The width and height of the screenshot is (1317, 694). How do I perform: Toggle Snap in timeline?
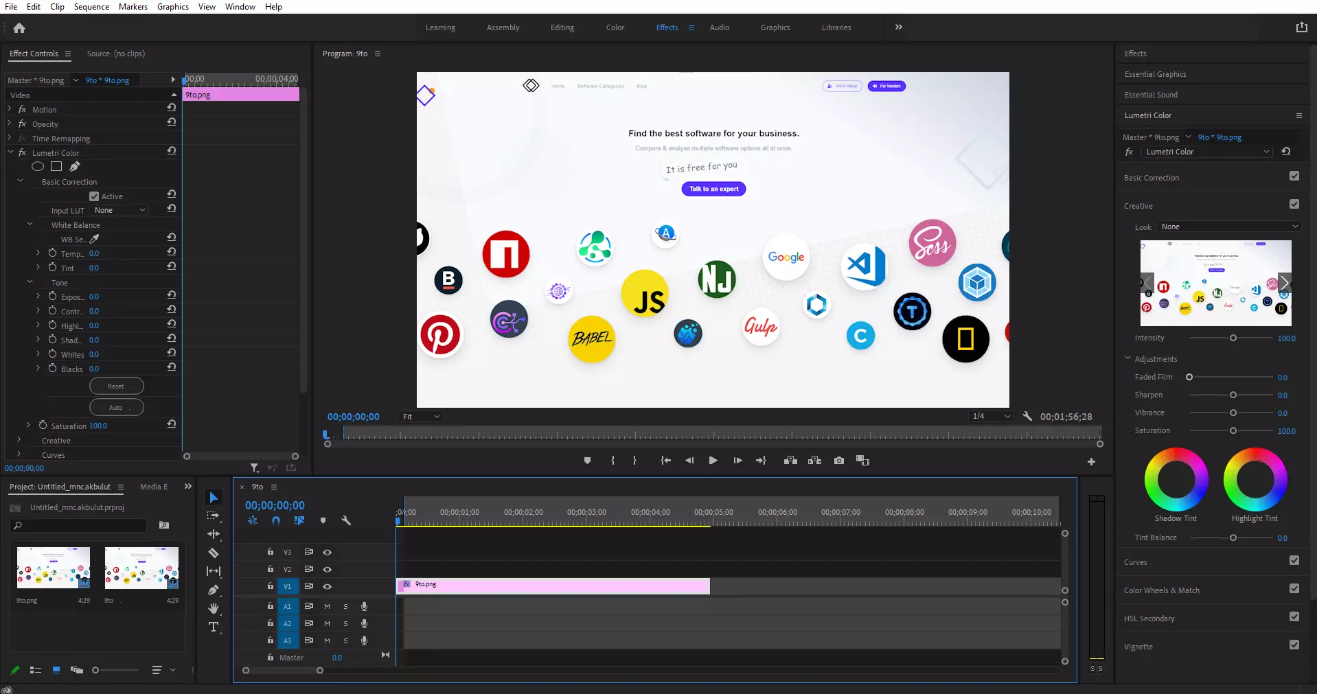[276, 520]
